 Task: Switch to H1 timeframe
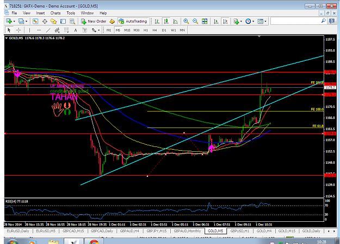point(146,30)
